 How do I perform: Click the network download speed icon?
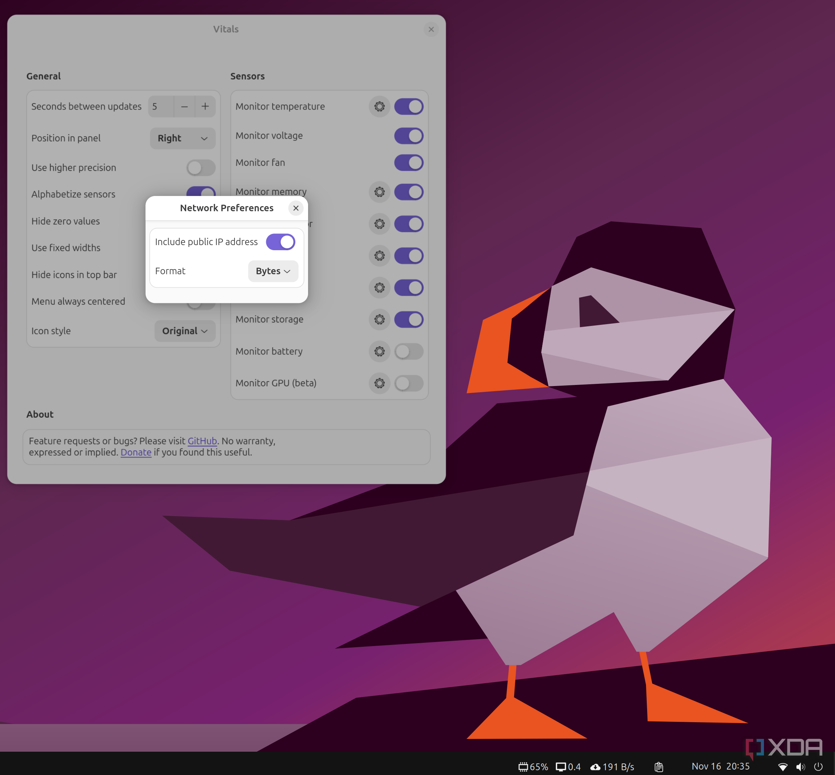[595, 767]
